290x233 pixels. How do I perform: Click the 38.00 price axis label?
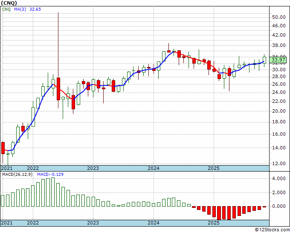point(279,45)
